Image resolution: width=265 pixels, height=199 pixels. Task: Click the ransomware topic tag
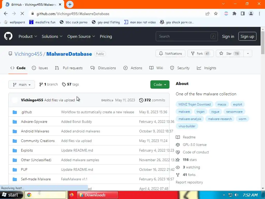point(234,112)
